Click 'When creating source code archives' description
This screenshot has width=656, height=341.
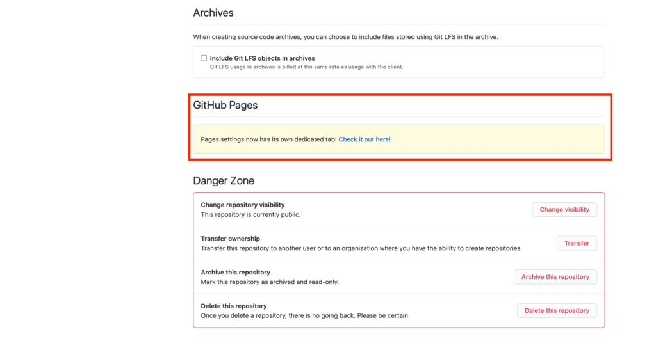point(345,37)
